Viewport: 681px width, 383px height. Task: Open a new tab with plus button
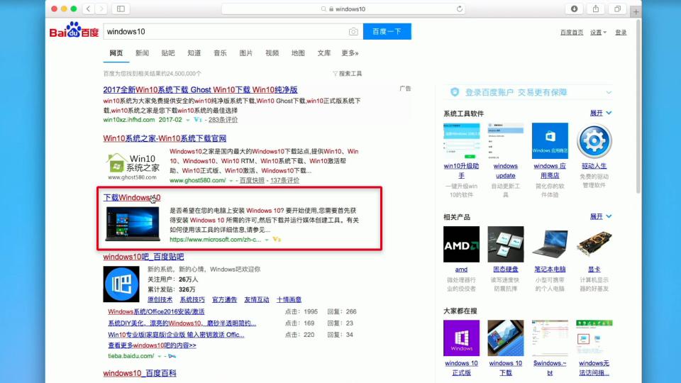click(x=636, y=12)
